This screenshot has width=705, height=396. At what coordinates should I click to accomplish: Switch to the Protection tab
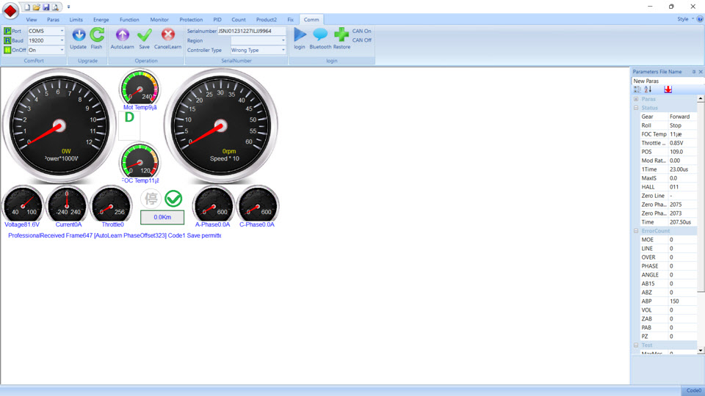click(191, 20)
